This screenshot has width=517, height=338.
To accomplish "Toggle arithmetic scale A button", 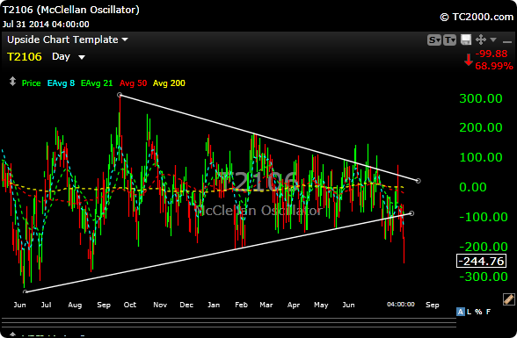I will 461,312.
